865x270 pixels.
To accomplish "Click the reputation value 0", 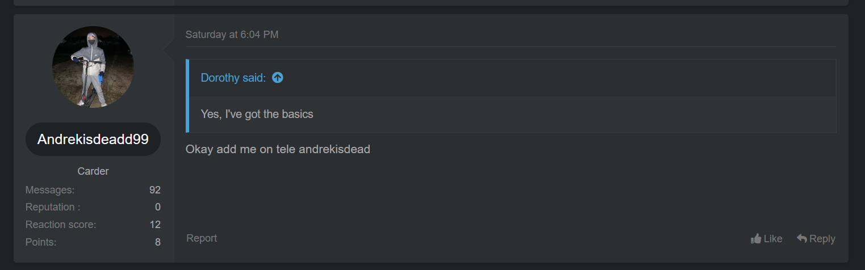I will 157,207.
